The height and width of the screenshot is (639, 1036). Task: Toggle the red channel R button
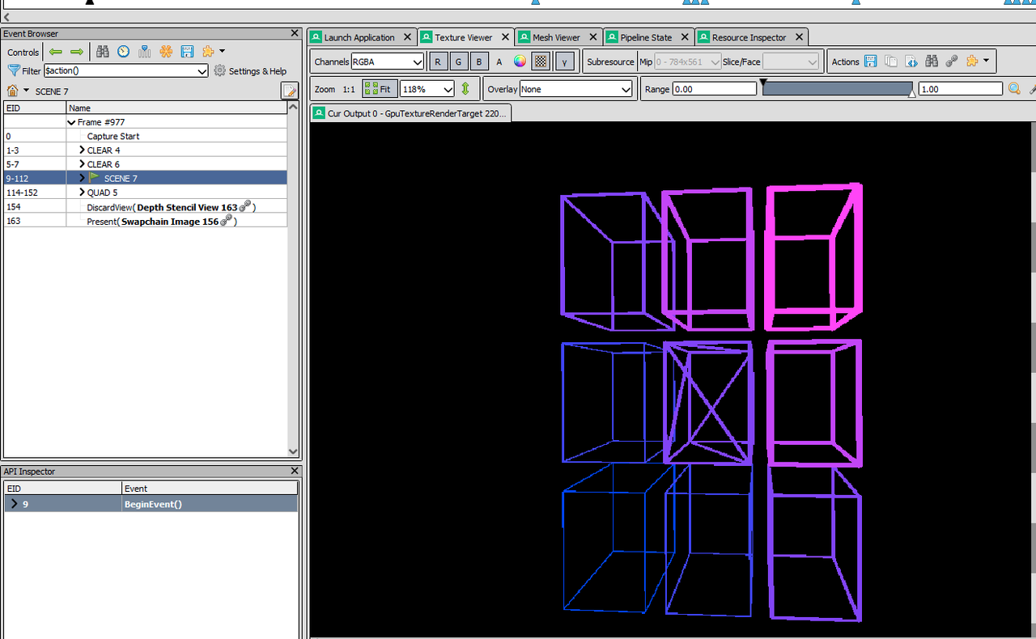(438, 61)
